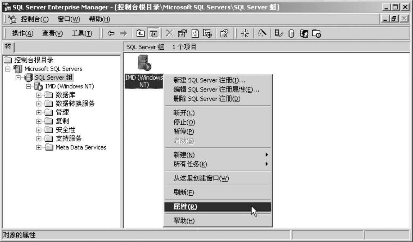Click the Forward arrow toolbar icon
The height and width of the screenshot is (242, 413).
tap(123, 33)
